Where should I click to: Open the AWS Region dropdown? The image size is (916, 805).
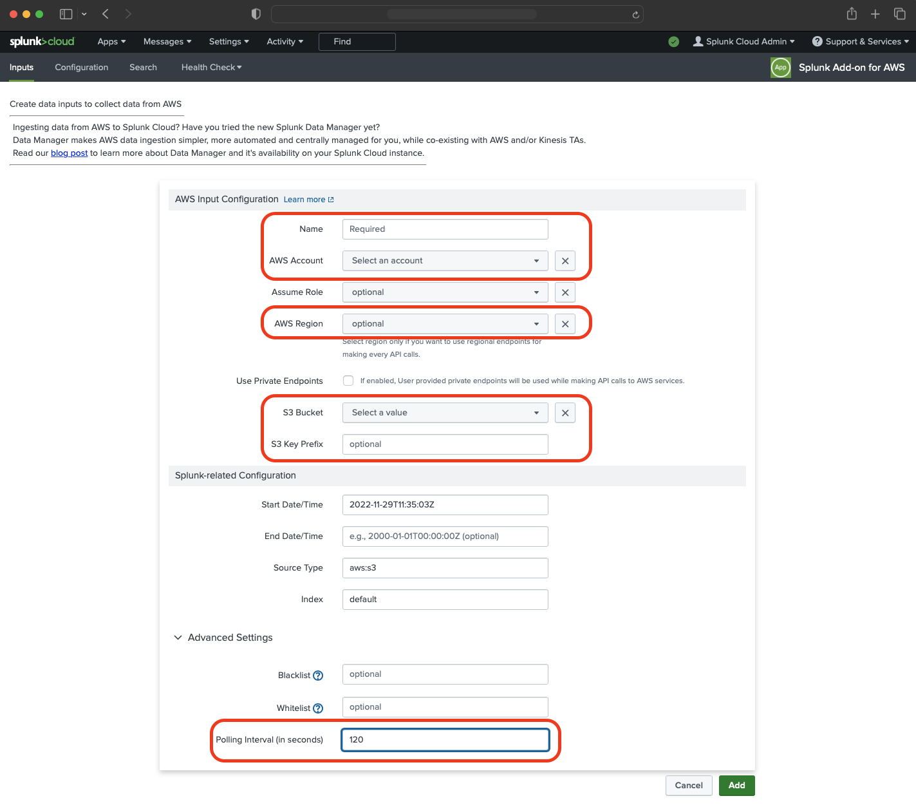coord(445,324)
